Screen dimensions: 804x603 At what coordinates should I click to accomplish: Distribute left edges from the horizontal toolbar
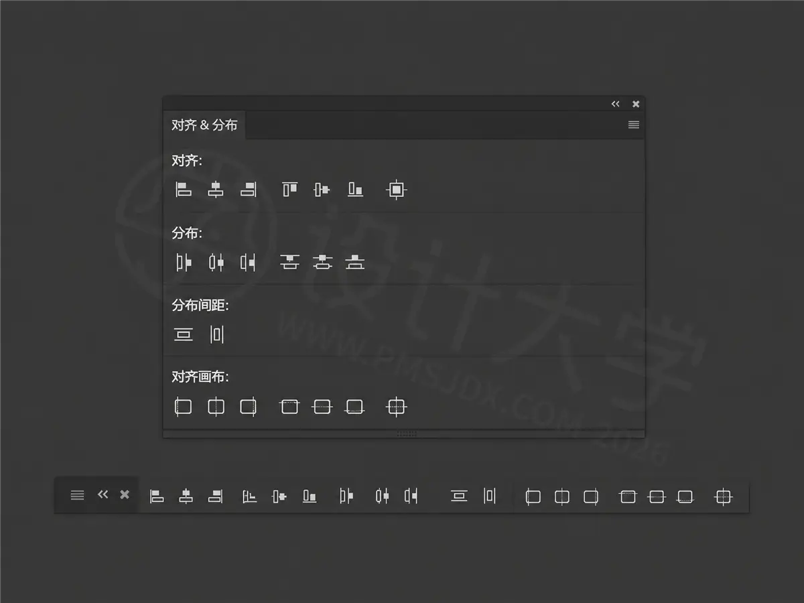pos(346,496)
